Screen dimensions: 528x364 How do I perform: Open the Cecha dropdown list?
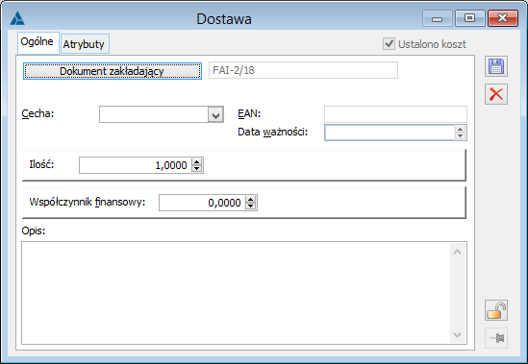click(x=215, y=114)
